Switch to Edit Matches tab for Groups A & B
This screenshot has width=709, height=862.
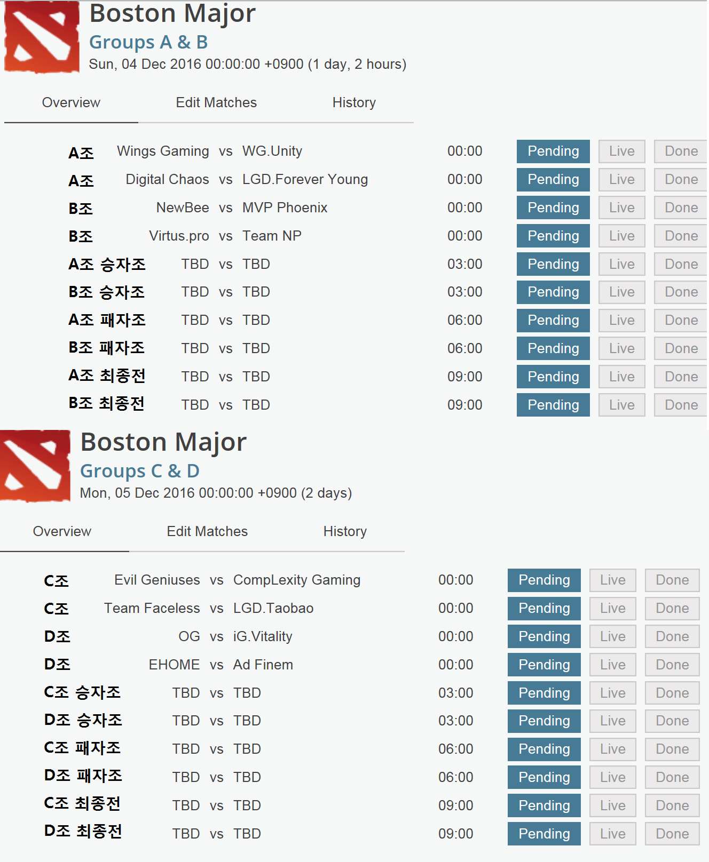(216, 102)
